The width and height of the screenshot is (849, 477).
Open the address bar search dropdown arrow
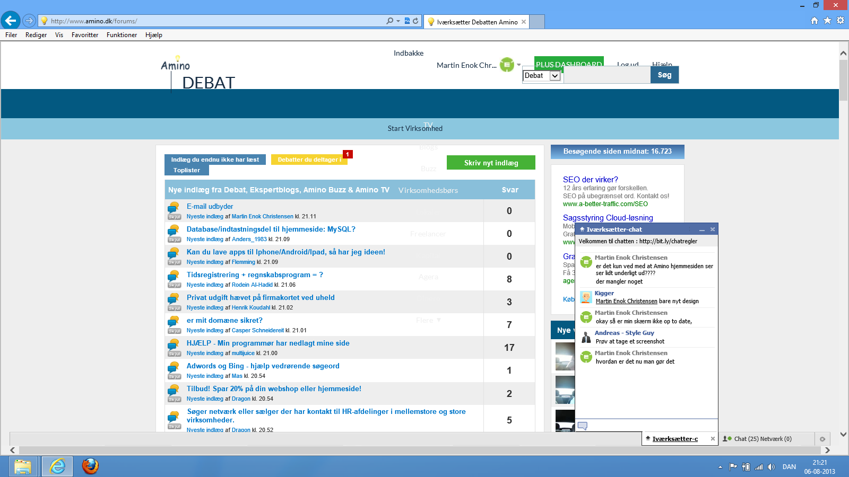[x=398, y=21]
